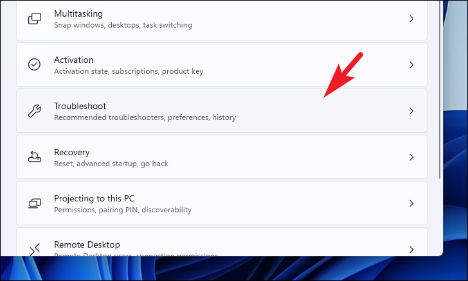Click the Settings window vertical scrollbar
The image size is (468, 281).
coord(440,89)
